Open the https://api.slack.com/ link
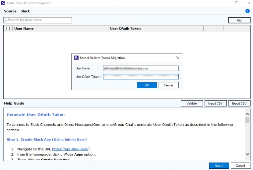253x170 pixels. (70, 149)
